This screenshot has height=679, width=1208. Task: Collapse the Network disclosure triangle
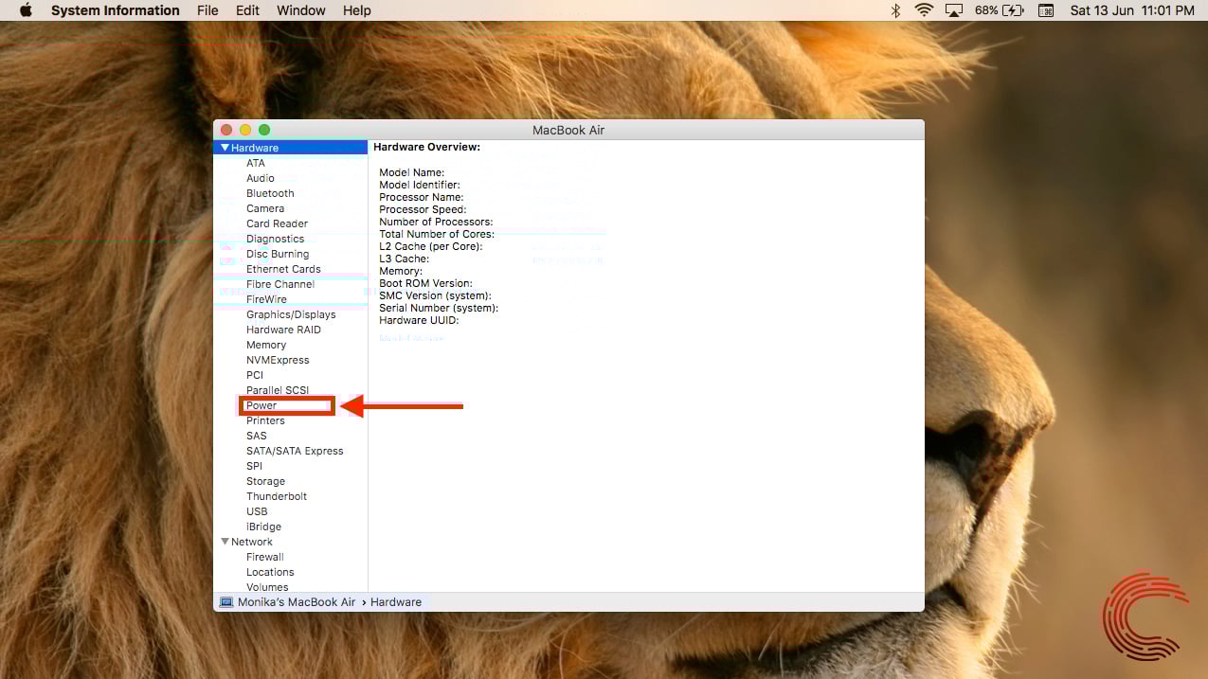[x=225, y=542]
